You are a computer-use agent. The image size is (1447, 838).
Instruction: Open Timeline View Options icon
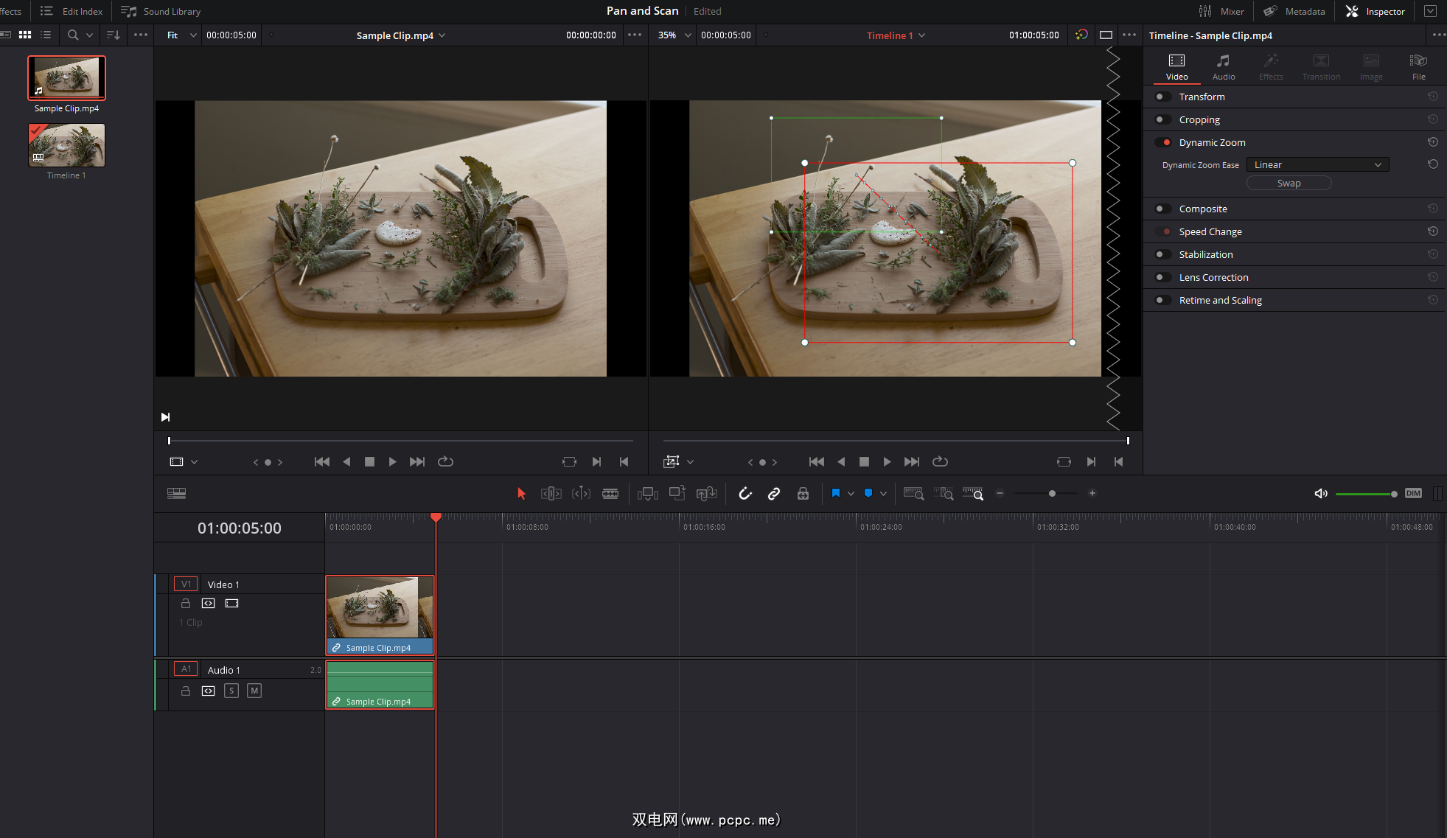coord(176,493)
